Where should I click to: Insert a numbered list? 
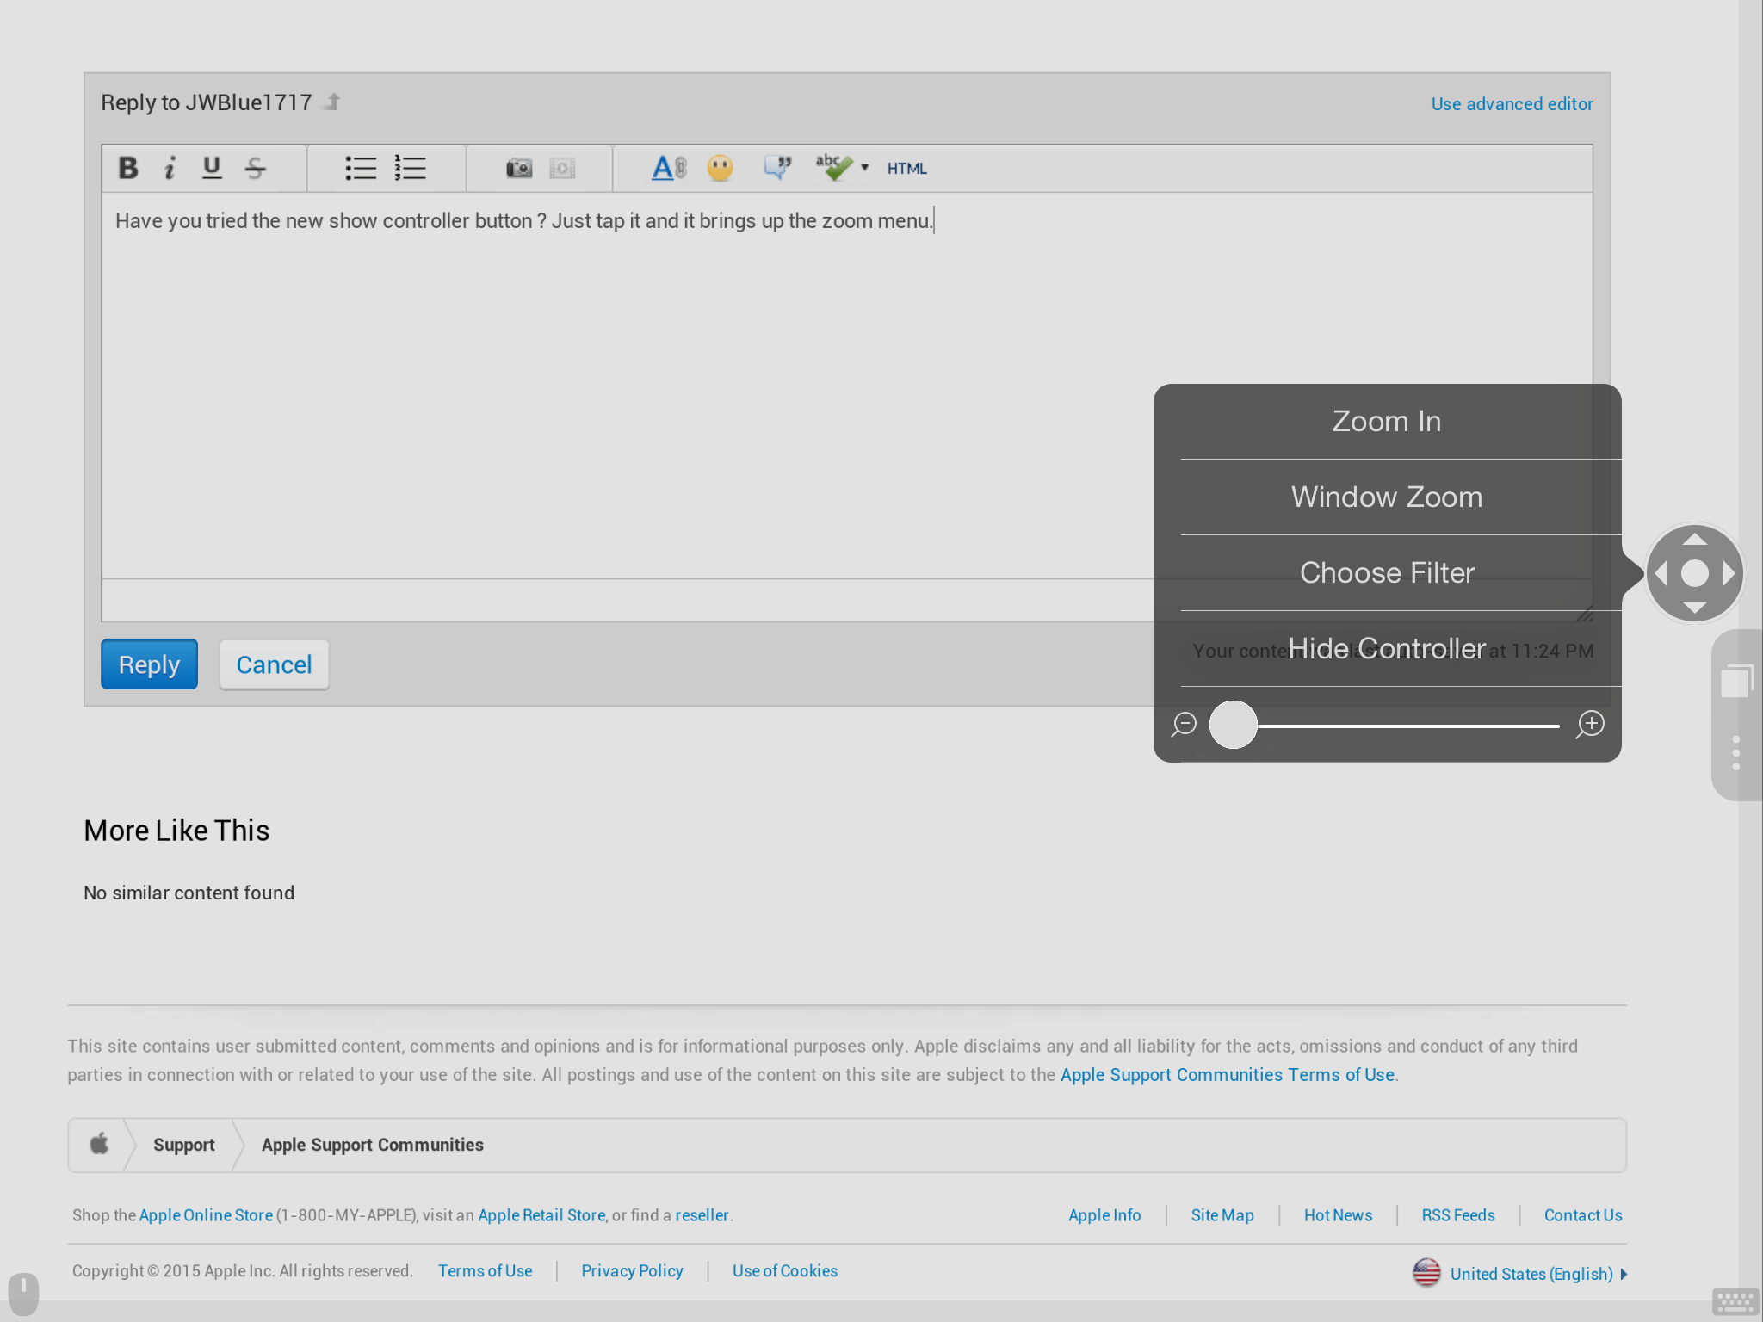tap(411, 168)
